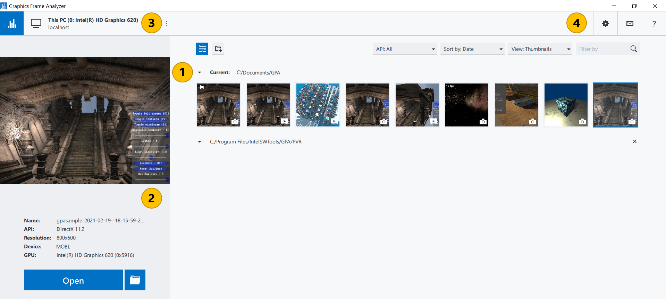Click the envelope feedback icon

click(x=630, y=24)
